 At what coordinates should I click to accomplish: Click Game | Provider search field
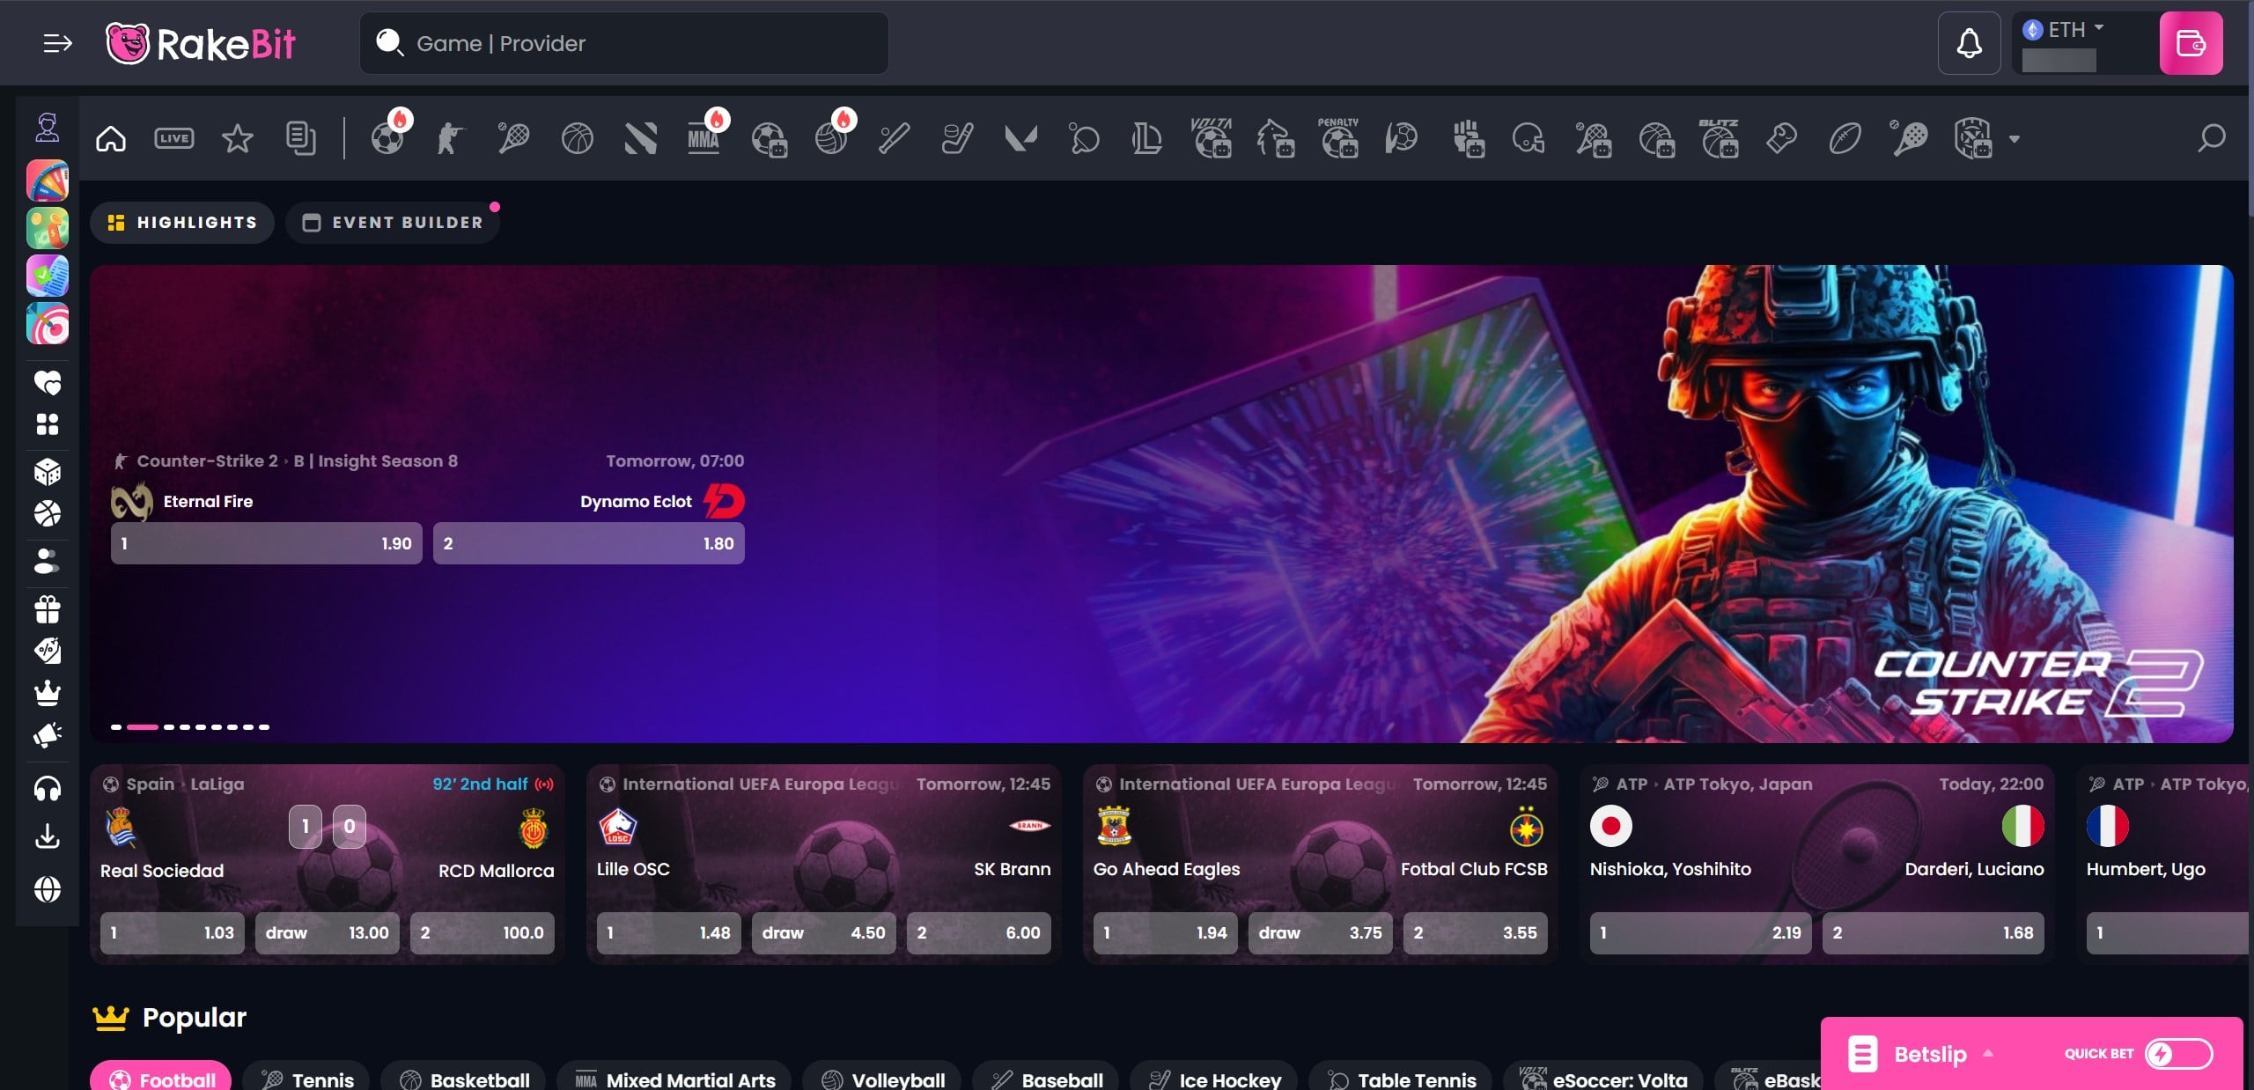[624, 43]
